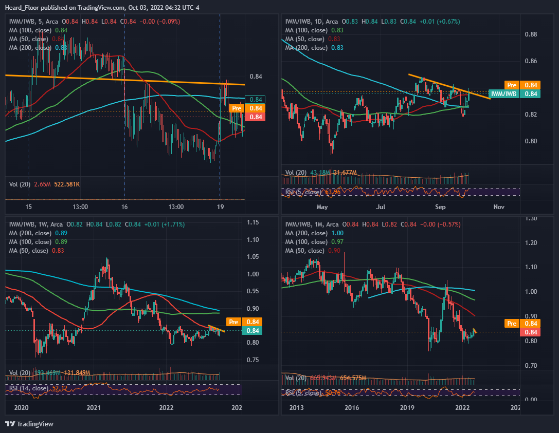This screenshot has width=559, height=433.
Task: Click the 0.88 level on the daily price axis
Action: pos(531,34)
